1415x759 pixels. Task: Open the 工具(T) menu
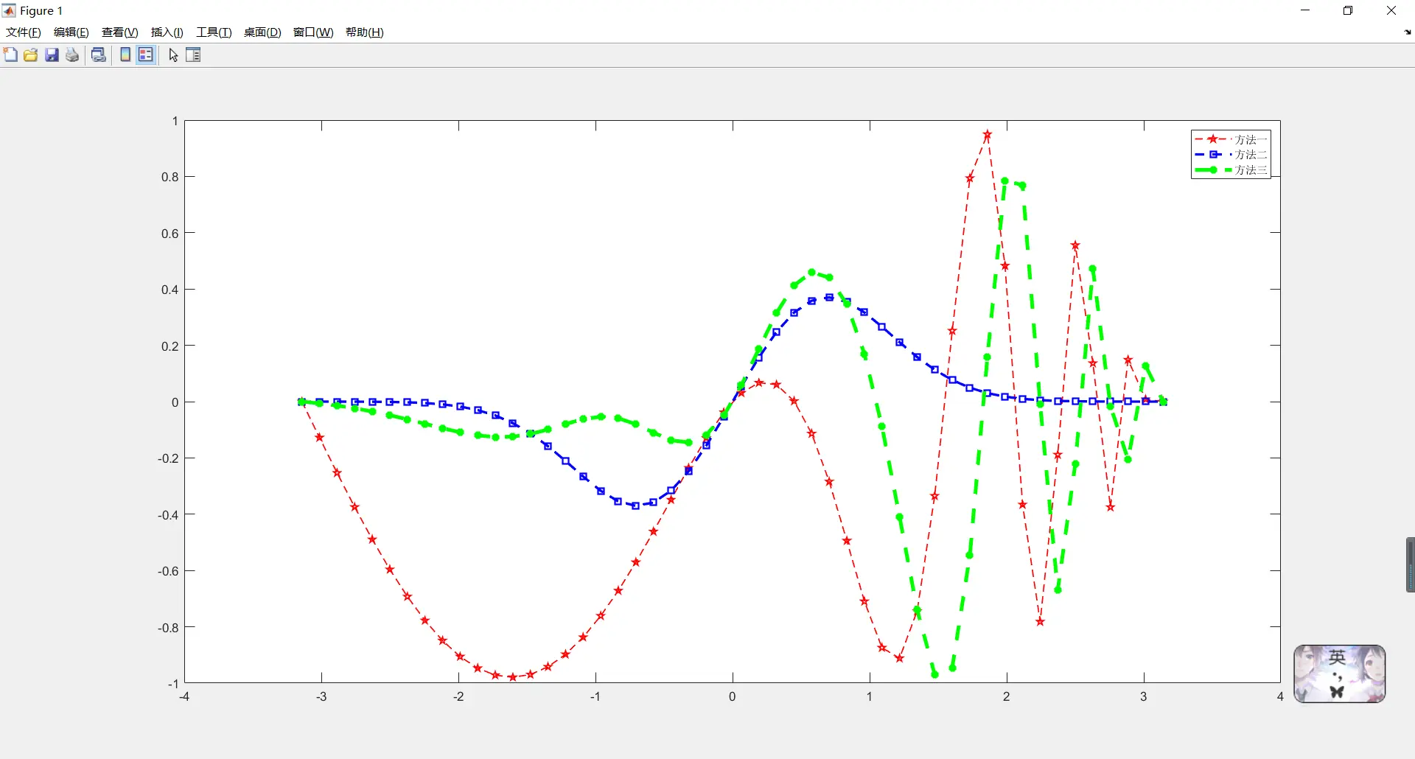[x=214, y=32]
